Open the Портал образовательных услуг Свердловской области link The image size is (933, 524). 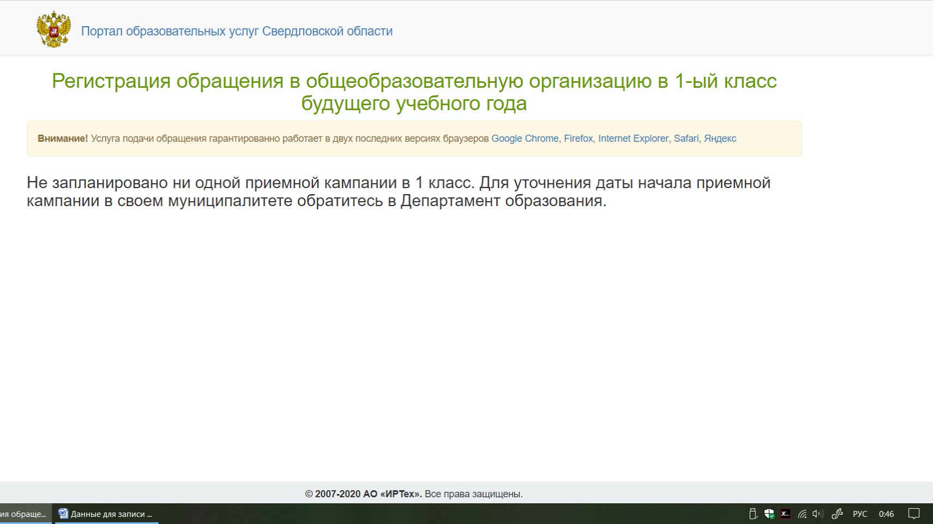[237, 31]
